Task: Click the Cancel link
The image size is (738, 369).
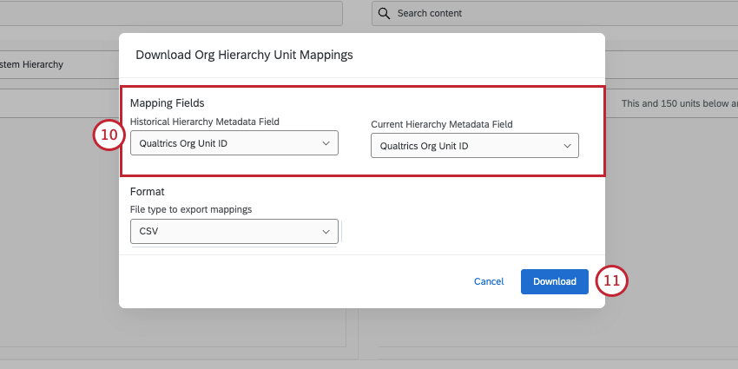Action: tap(489, 281)
